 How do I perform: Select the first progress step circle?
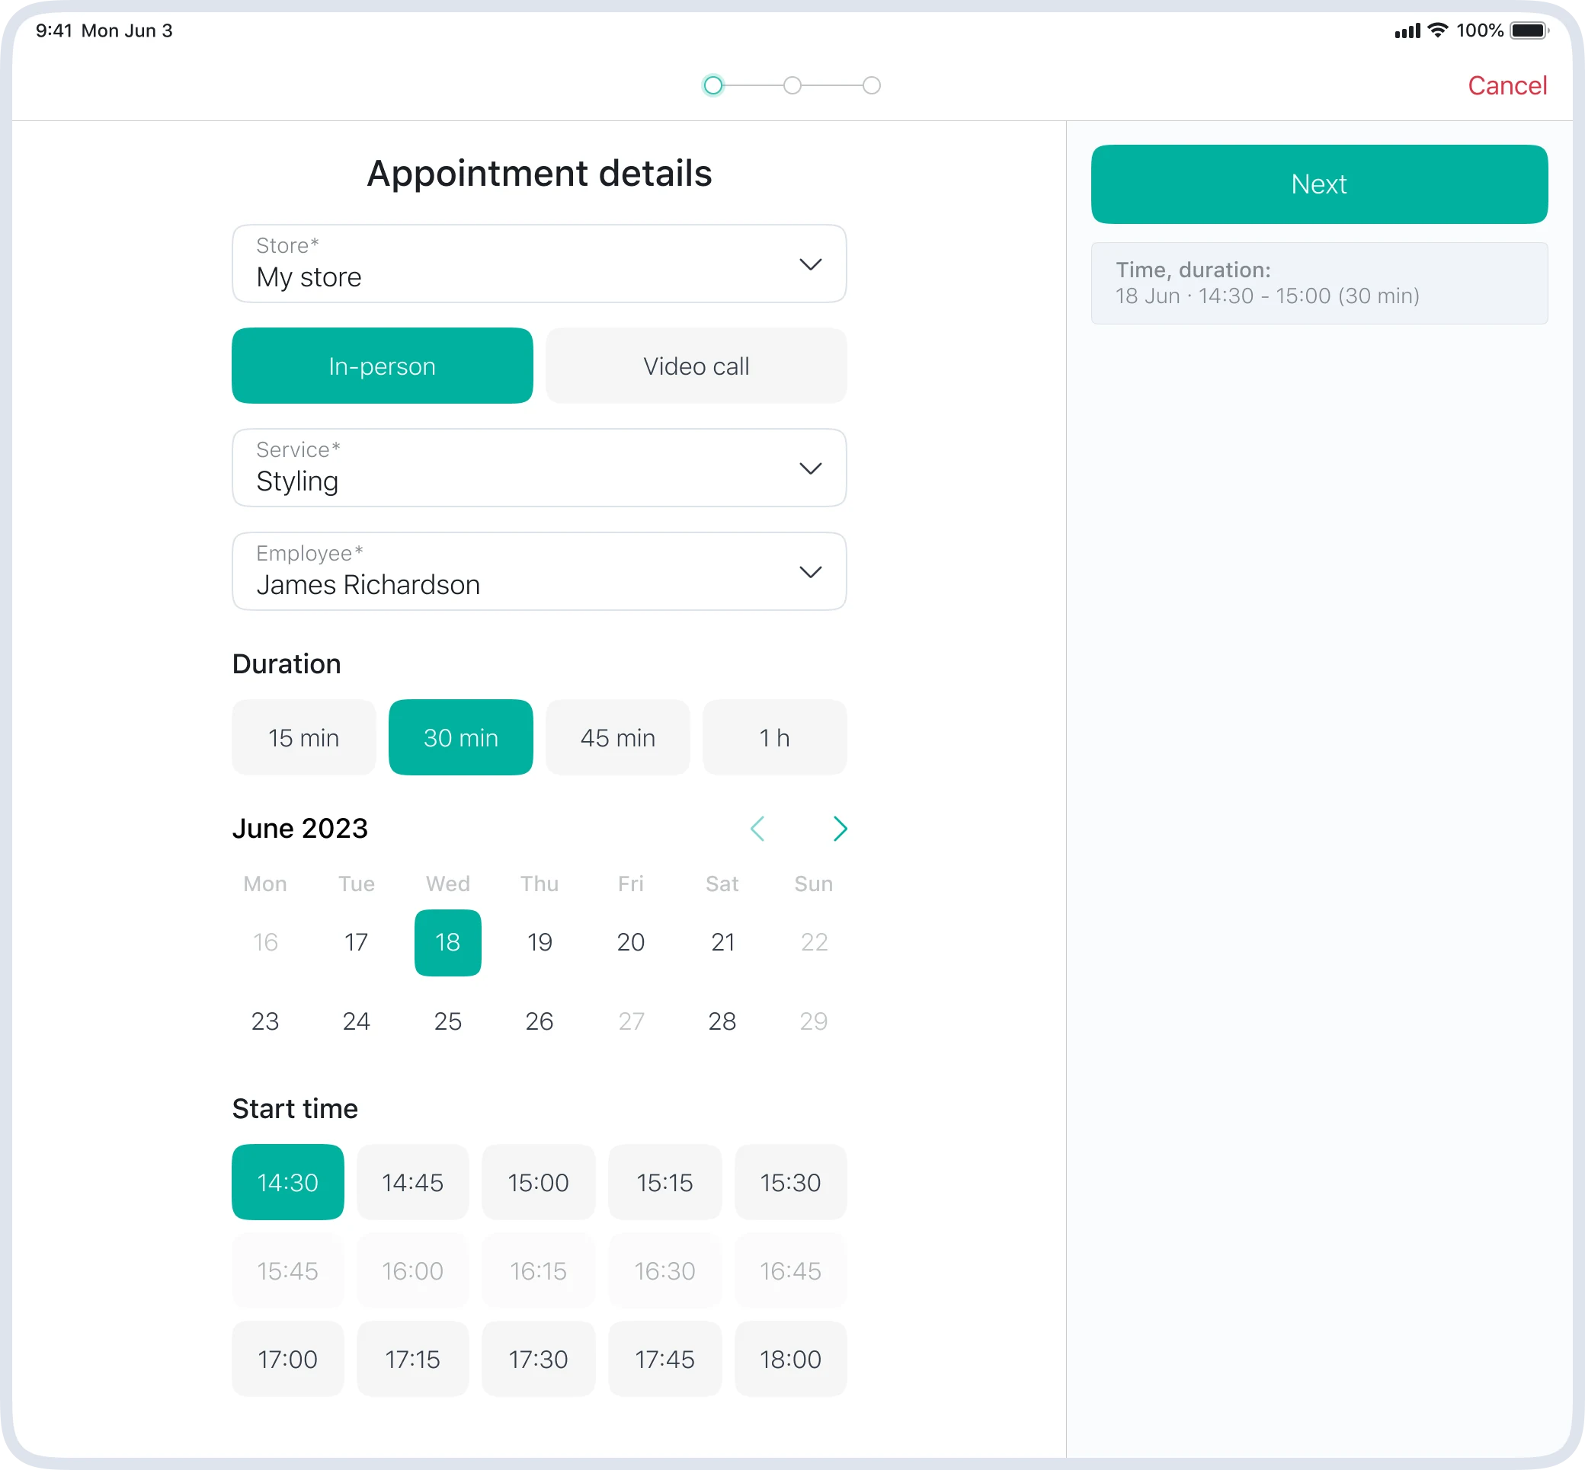coord(713,85)
